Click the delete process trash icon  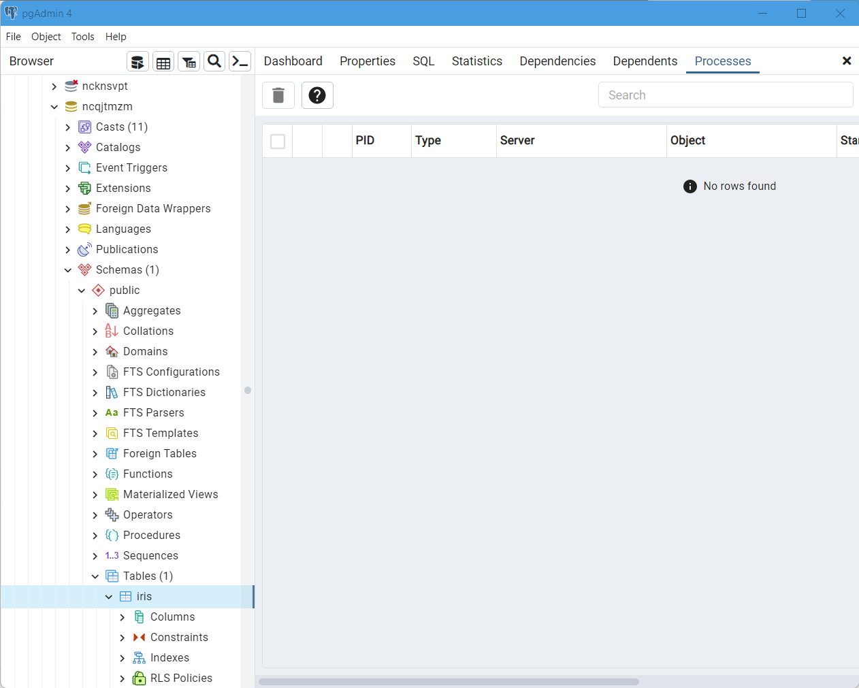pyautogui.click(x=278, y=95)
